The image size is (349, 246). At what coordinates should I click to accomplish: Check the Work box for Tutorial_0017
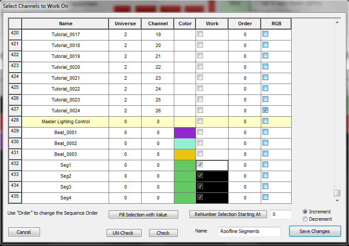(x=200, y=34)
